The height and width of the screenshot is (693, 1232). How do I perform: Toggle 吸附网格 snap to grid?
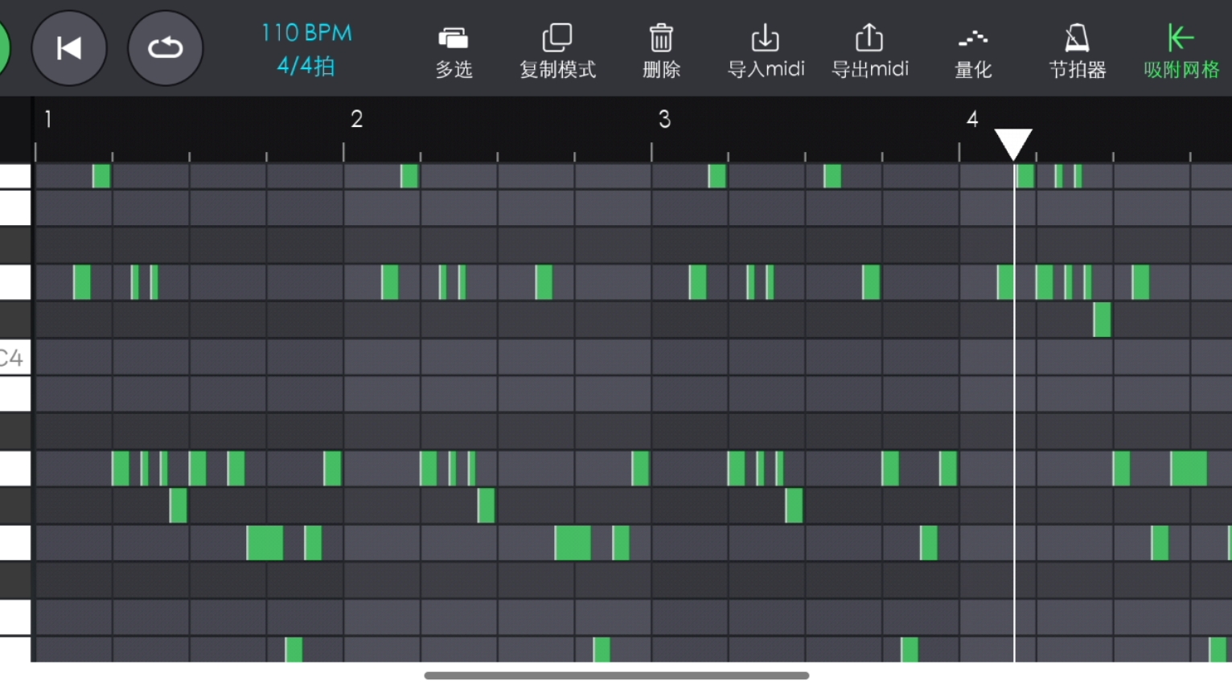tap(1181, 52)
